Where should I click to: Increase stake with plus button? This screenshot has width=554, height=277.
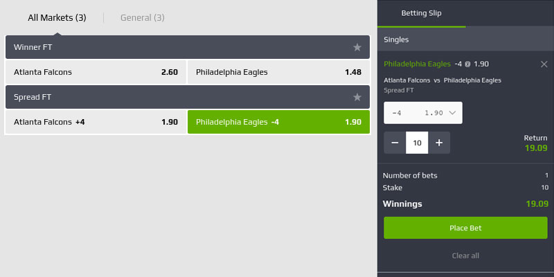click(x=439, y=143)
